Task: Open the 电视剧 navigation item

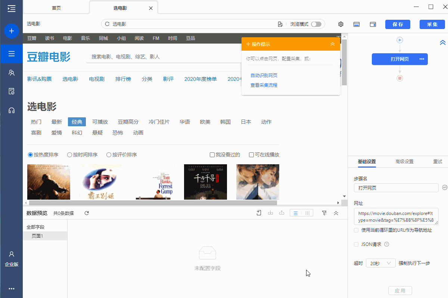Action: coord(97,79)
